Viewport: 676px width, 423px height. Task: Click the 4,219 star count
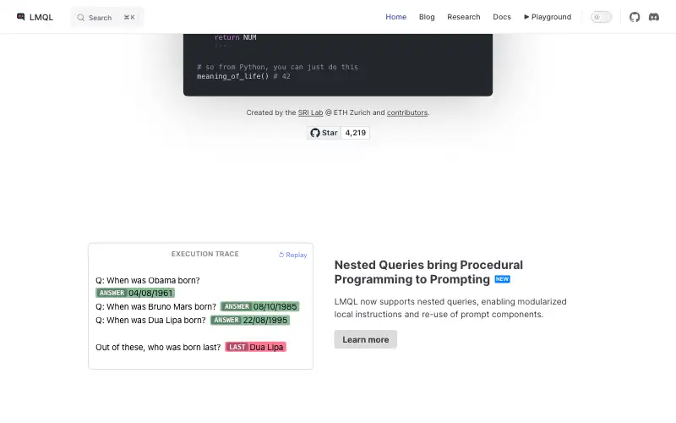(355, 133)
